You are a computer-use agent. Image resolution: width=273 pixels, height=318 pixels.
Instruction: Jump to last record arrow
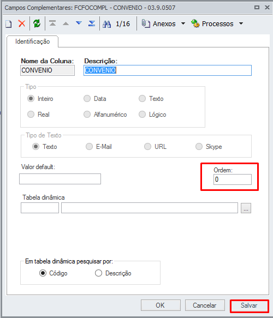pyautogui.click(x=92, y=23)
